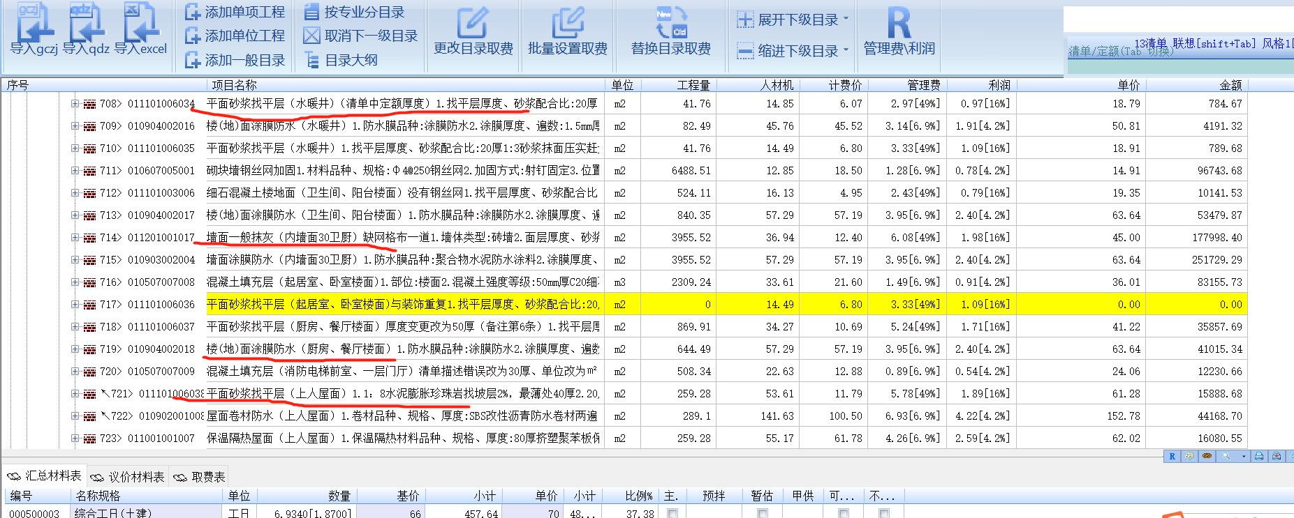Click the unit price 152.78 in row 722

1124,416
